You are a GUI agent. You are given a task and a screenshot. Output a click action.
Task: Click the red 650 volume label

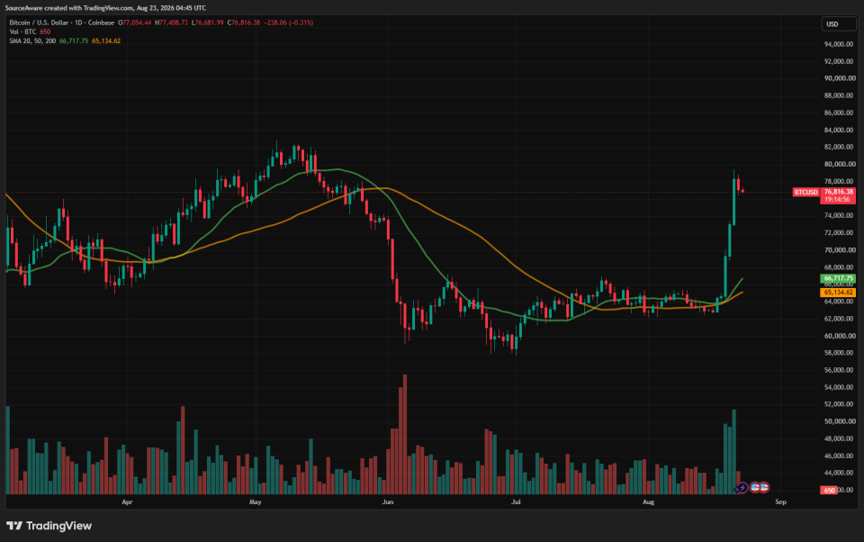829,490
